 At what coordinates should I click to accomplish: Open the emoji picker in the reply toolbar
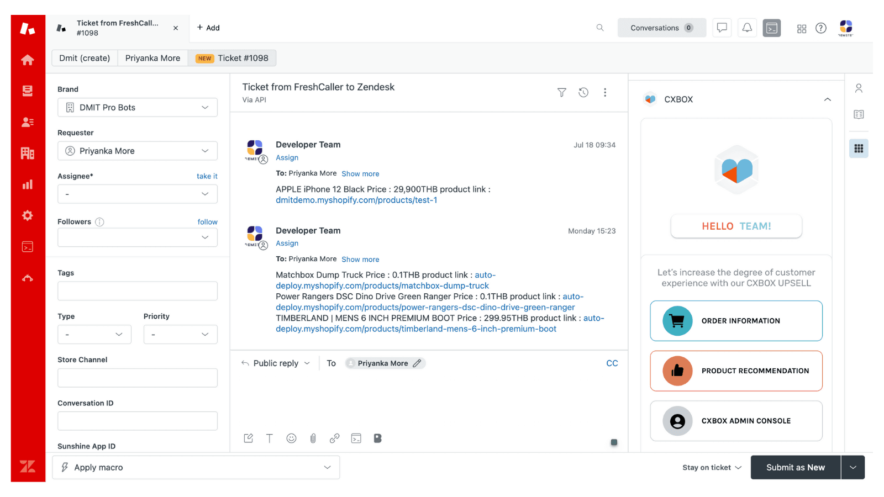(292, 438)
